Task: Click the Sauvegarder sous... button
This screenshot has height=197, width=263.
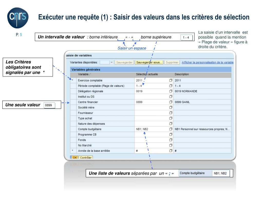Action: [x=149, y=62]
